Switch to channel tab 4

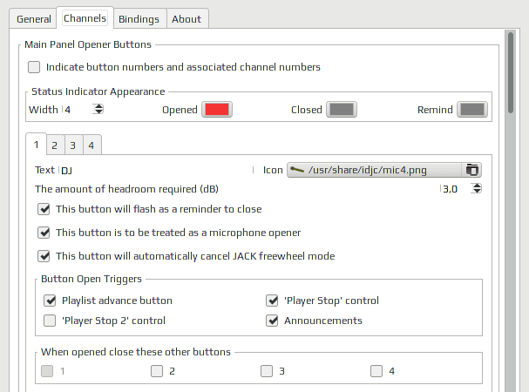pos(92,145)
